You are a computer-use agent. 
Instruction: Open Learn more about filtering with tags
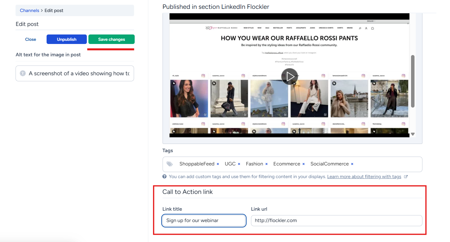click(364, 177)
